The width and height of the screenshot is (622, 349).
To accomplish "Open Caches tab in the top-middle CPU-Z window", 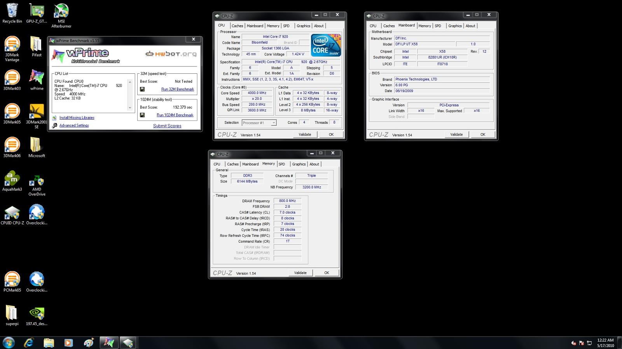I will tap(237, 26).
